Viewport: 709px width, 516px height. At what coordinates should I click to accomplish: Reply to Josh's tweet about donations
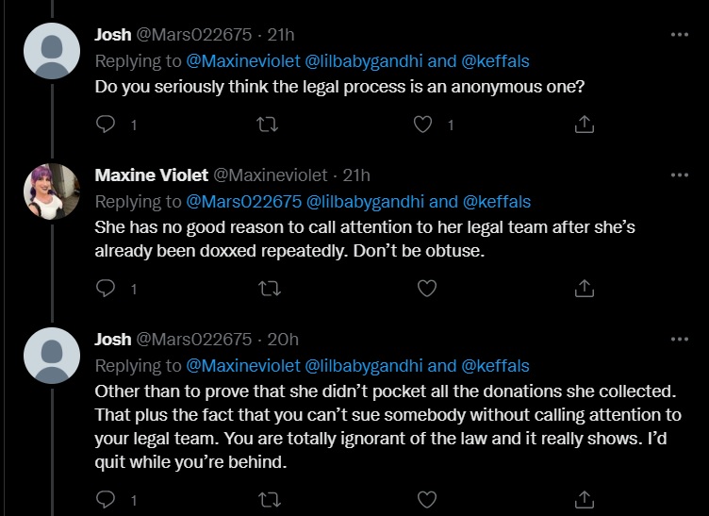[x=106, y=499]
